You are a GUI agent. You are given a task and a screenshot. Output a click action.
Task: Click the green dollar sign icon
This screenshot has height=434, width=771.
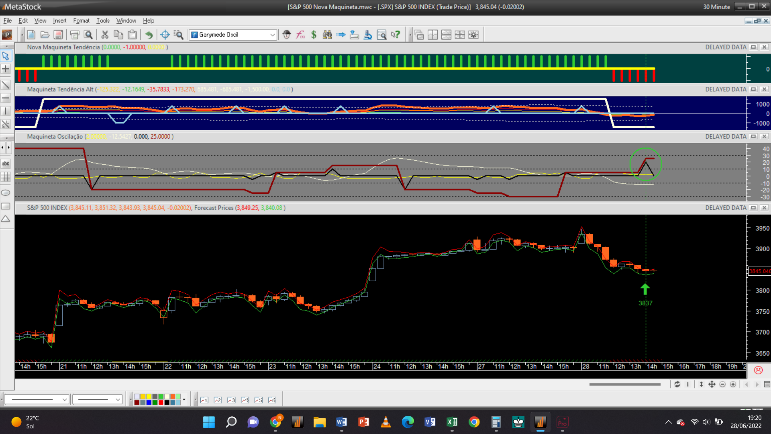tap(314, 35)
